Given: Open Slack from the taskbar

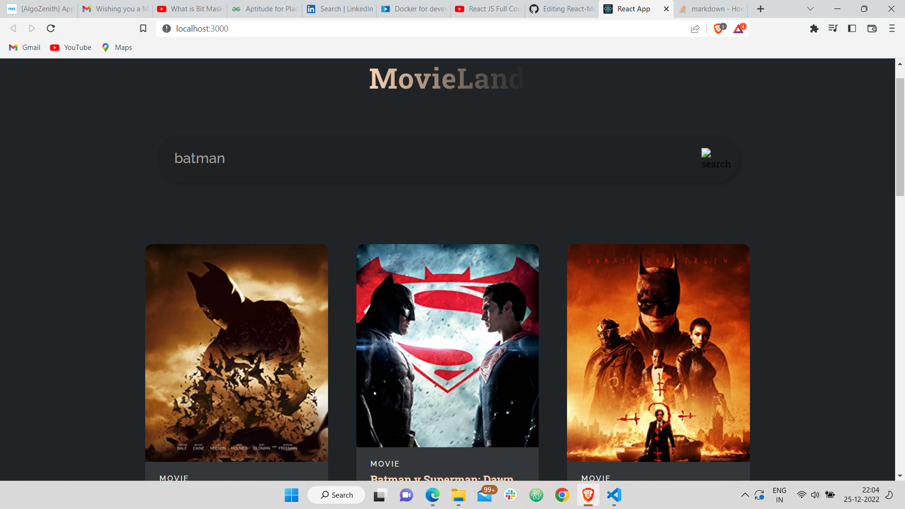Looking at the screenshot, I should pyautogui.click(x=510, y=495).
